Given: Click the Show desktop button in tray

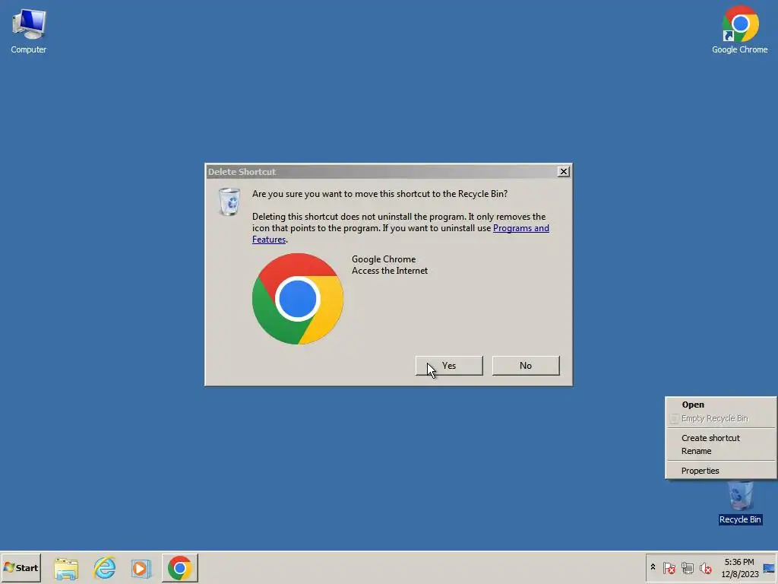Looking at the screenshot, I should click(770, 567).
